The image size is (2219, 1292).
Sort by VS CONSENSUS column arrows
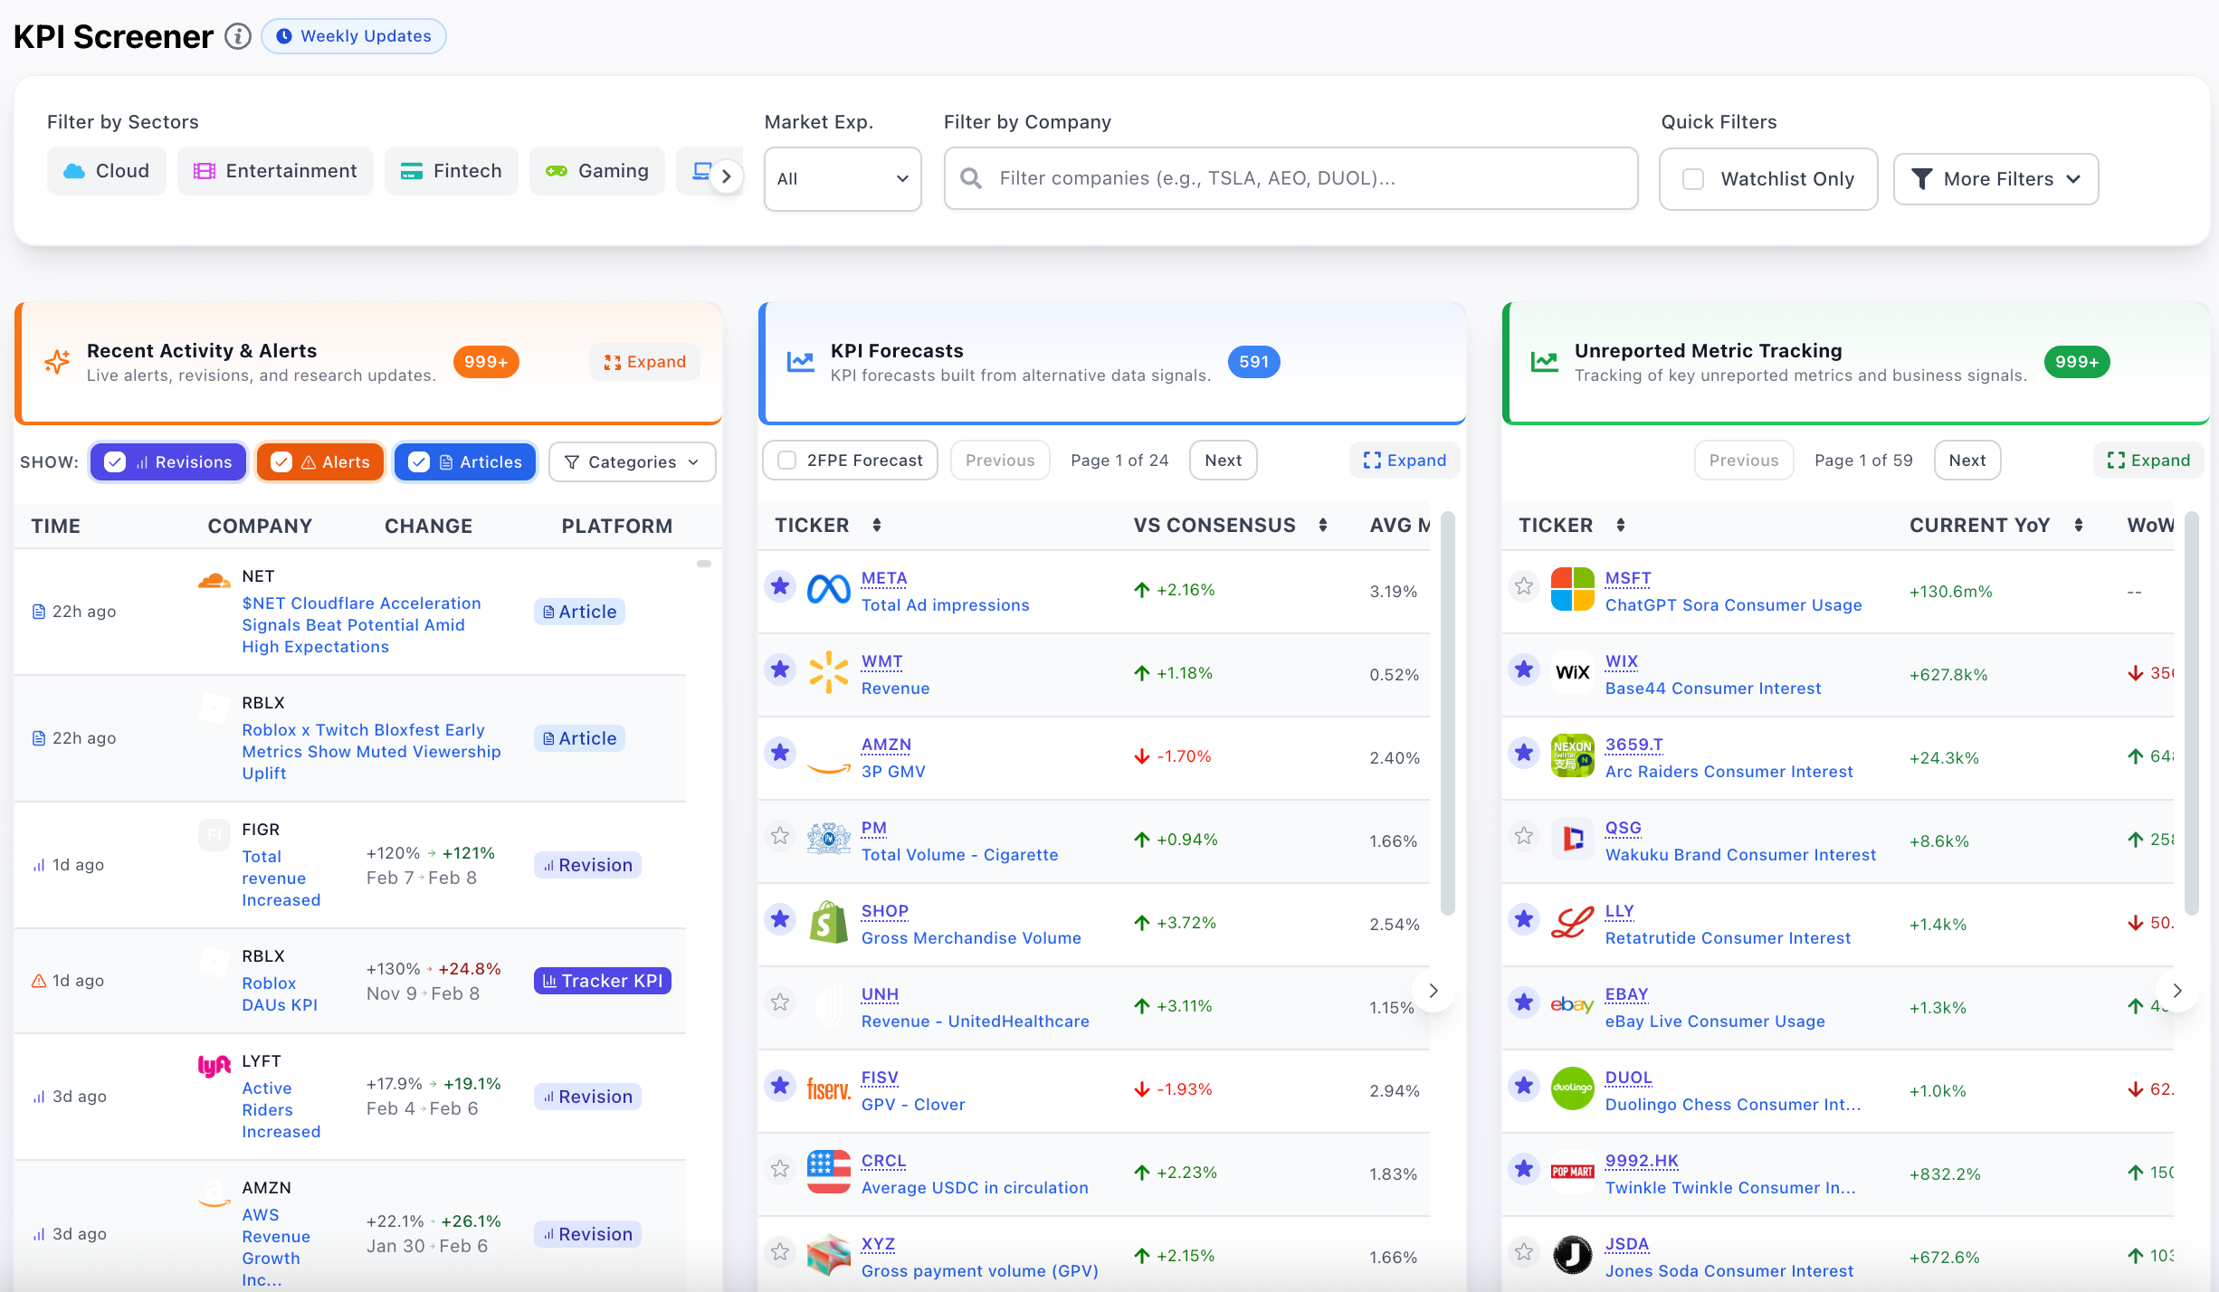point(1323,525)
